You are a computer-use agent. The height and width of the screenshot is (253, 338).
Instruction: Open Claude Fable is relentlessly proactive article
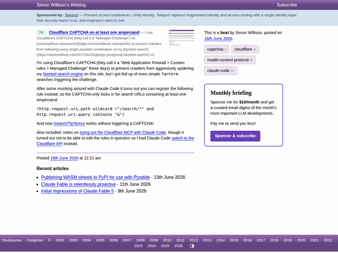[78, 185]
